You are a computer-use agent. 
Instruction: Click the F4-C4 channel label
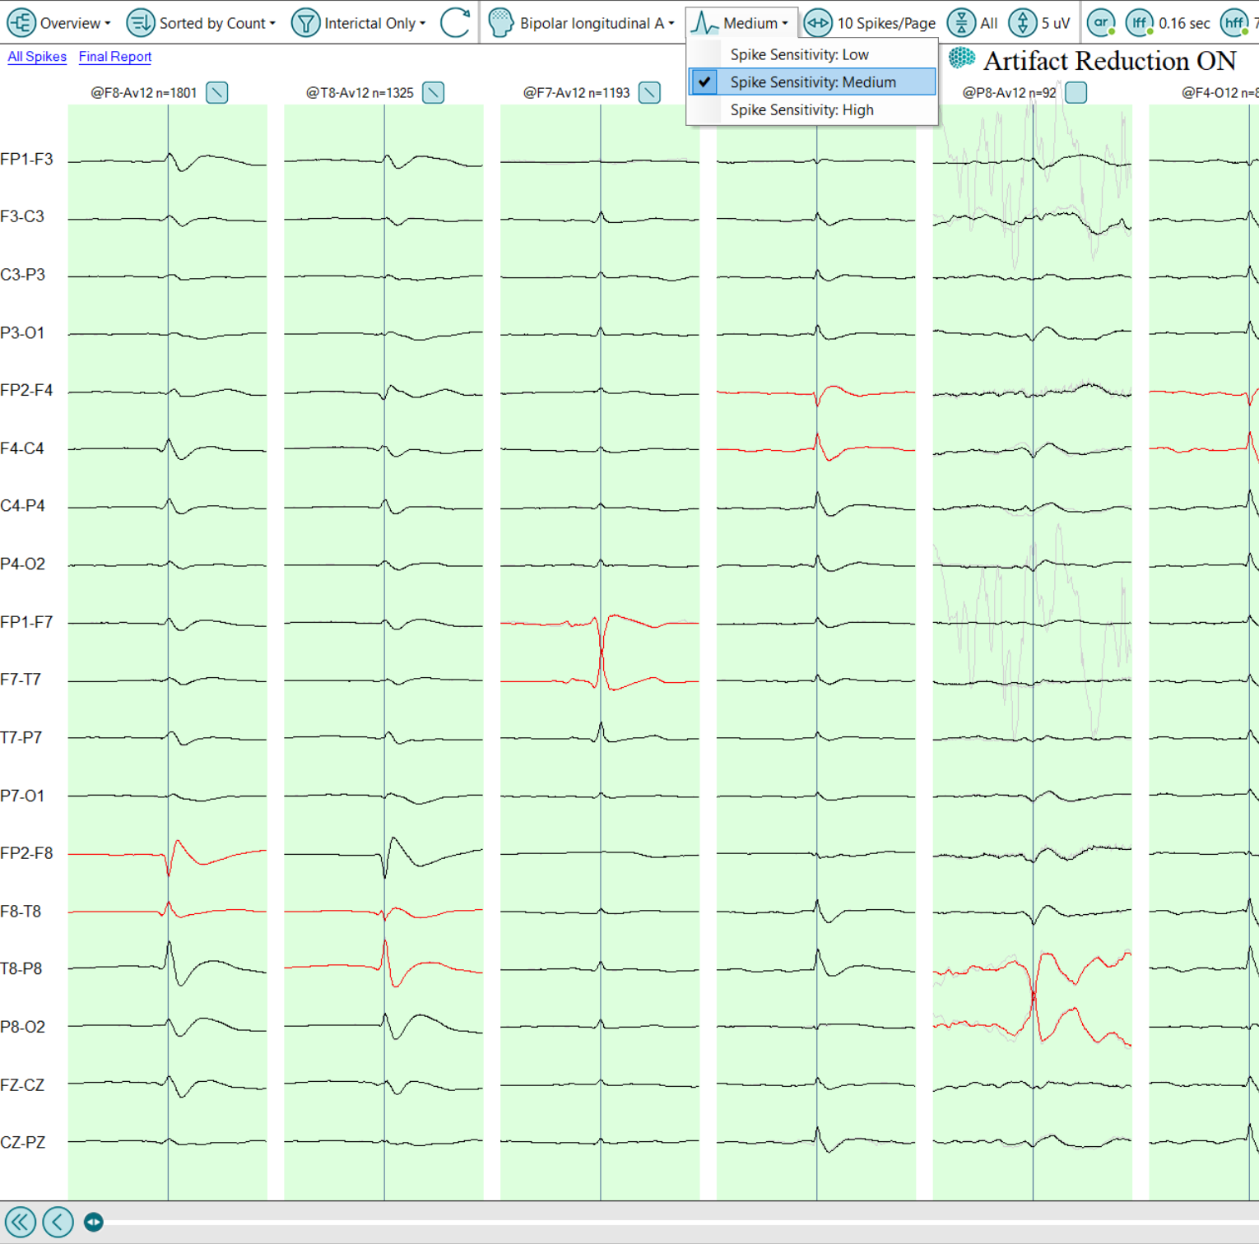[22, 448]
